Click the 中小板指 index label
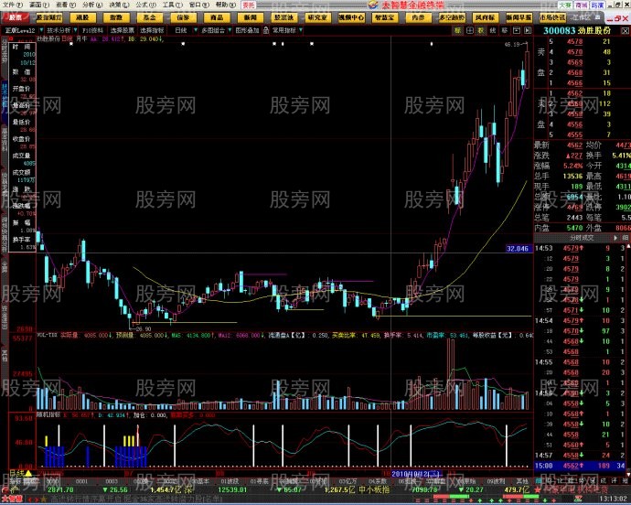Screen dimensions: 631x505 point(374,490)
